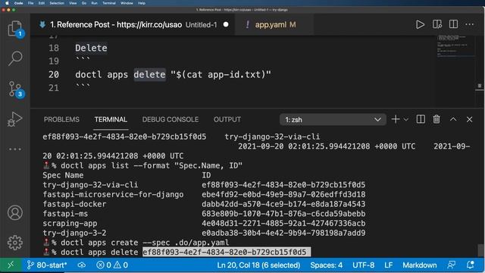Viewport: 485px width, 273px height.
Task: Change indentation via Spaces: 4
Action: (x=327, y=265)
